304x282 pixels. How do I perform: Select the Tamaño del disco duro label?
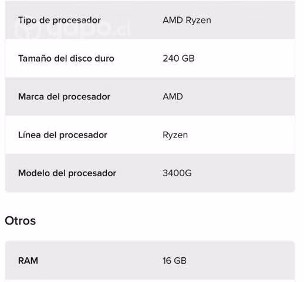pyautogui.click(x=66, y=59)
